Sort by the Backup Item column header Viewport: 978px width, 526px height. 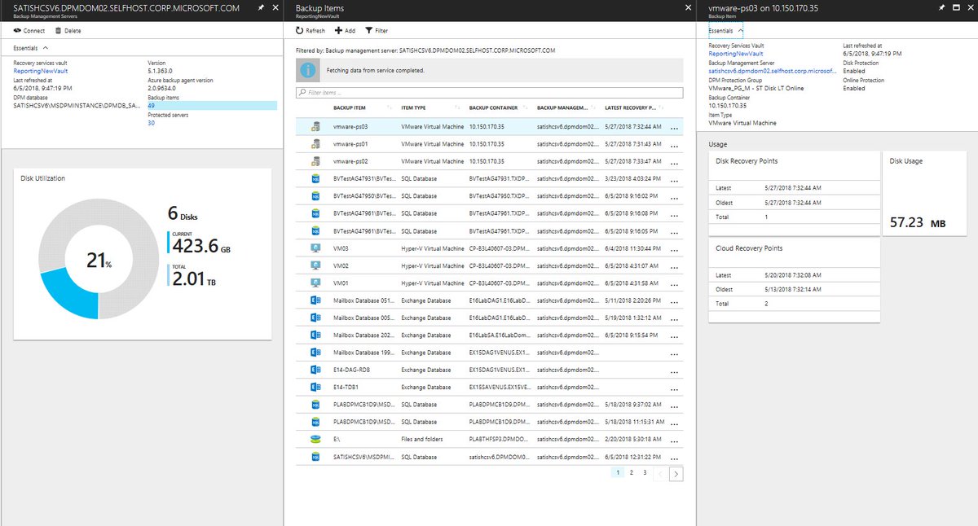(x=349, y=108)
